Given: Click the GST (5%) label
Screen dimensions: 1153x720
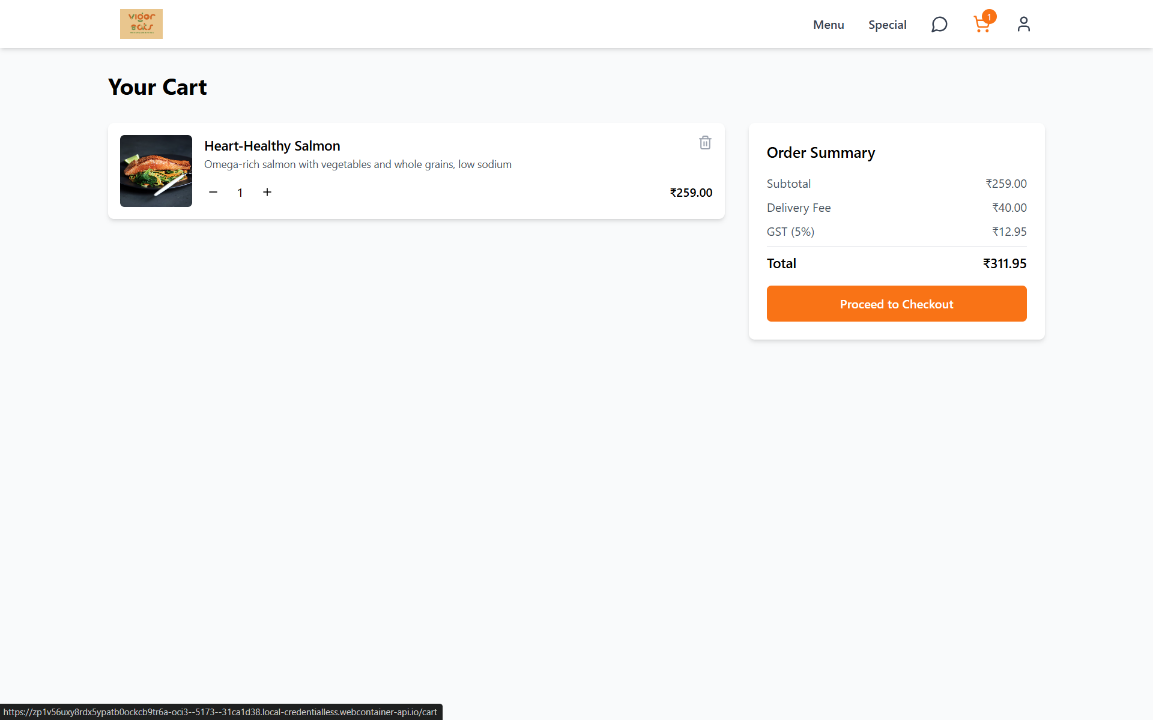Looking at the screenshot, I should 790,232.
